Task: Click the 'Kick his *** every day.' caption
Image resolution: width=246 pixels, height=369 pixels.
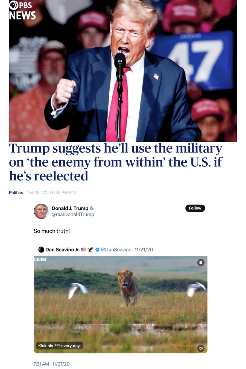Action: [59, 346]
